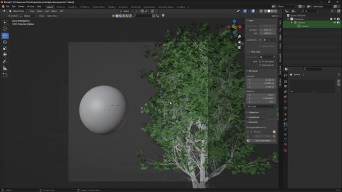
Task: Select the Scale tool in left toolbar
Action: point(5,49)
